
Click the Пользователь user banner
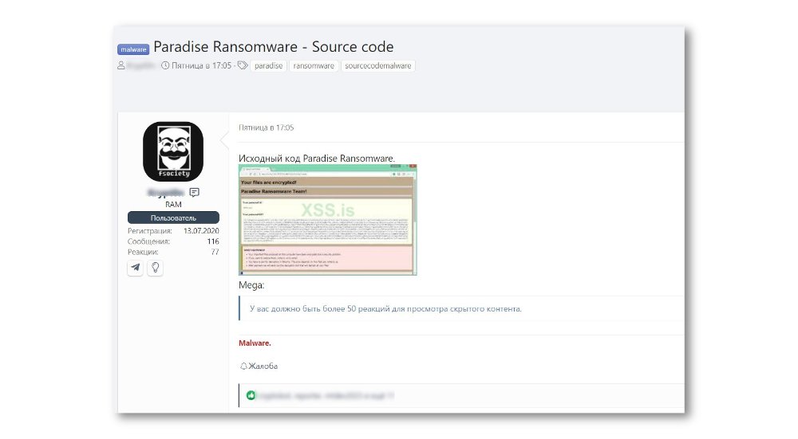[x=173, y=218]
